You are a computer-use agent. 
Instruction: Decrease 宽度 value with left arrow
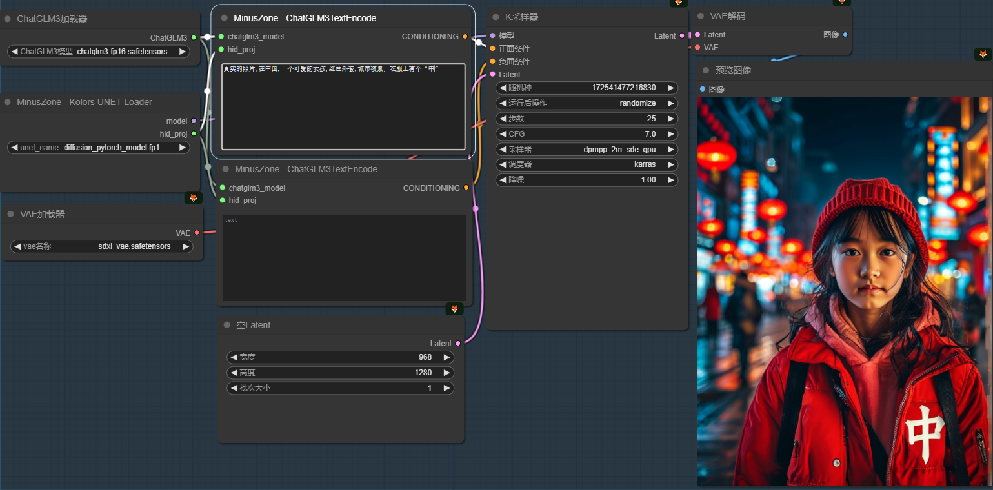point(234,357)
